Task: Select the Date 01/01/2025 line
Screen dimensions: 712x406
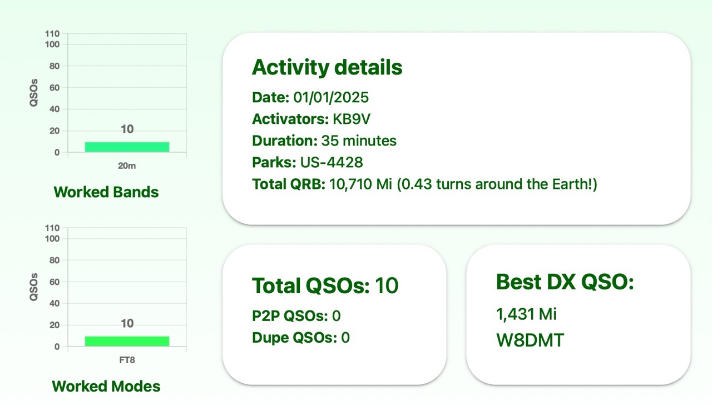Action: click(x=310, y=98)
